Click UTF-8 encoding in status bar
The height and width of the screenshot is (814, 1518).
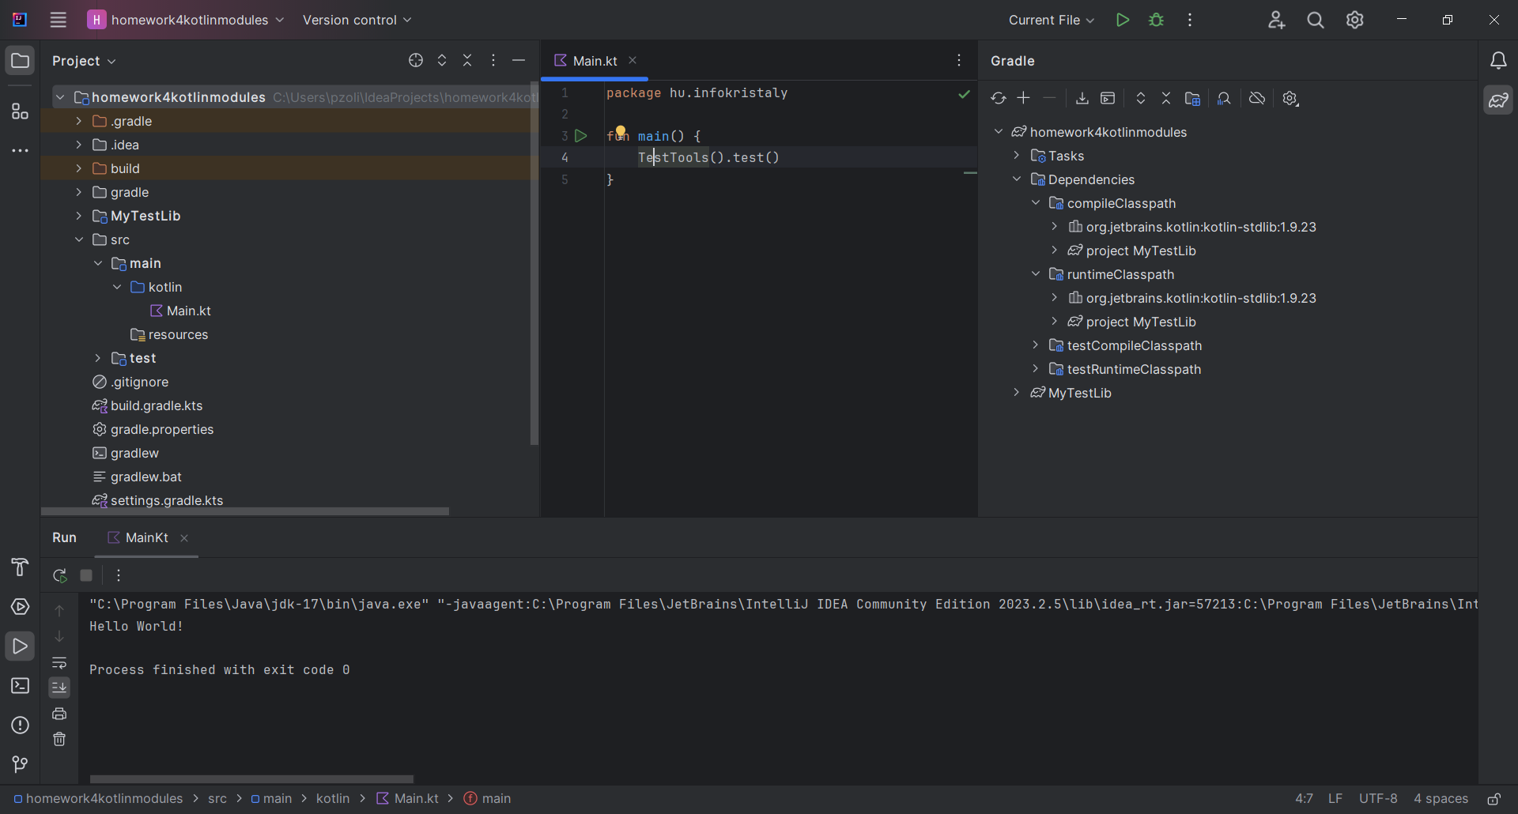tap(1378, 799)
